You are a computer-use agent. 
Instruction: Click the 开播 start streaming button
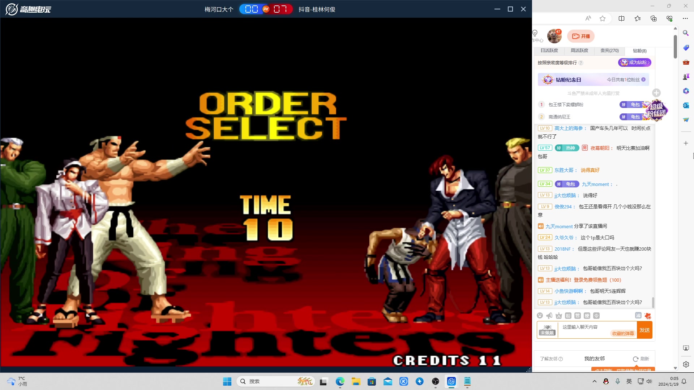click(x=581, y=36)
